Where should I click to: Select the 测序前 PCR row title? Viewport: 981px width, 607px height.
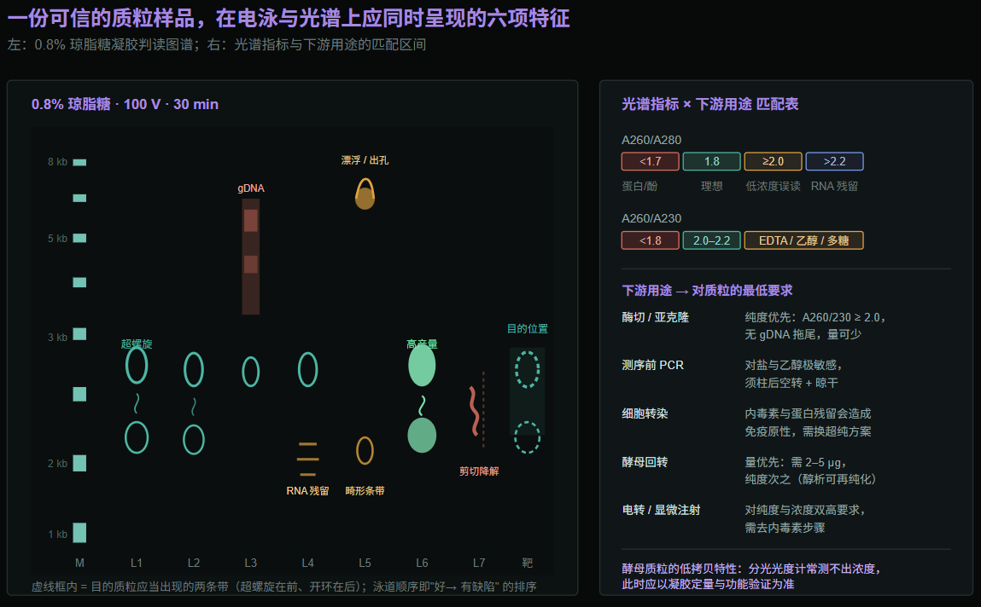click(652, 366)
